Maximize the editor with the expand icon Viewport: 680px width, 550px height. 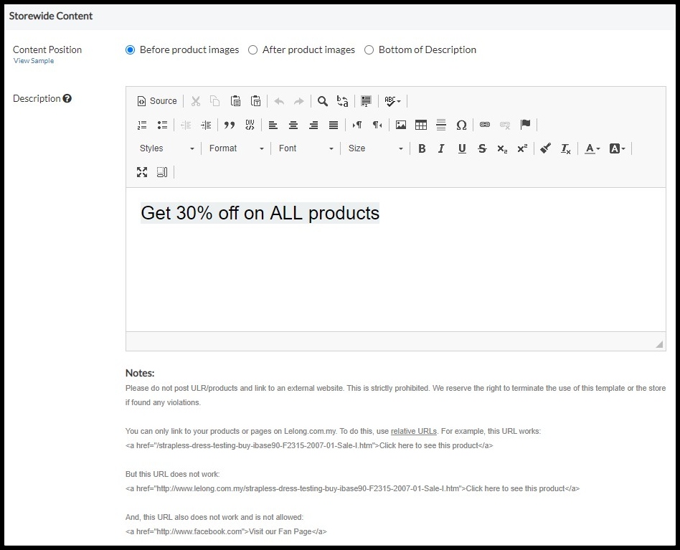[x=142, y=172]
